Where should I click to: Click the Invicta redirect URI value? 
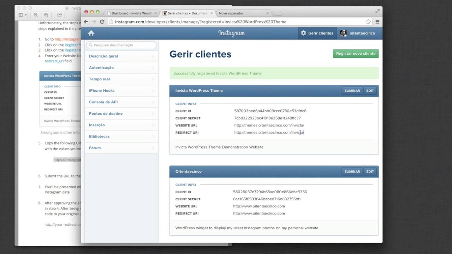(x=269, y=133)
